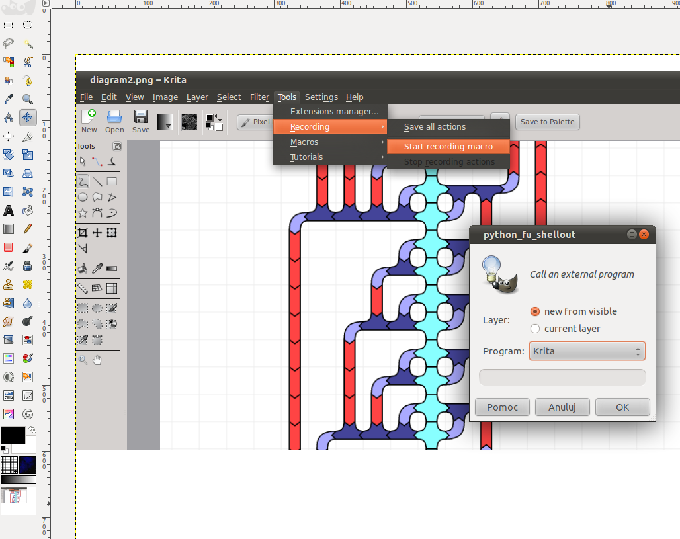The image size is (680, 539).
Task: Select the Text tool letter A icon
Action: 8,210
